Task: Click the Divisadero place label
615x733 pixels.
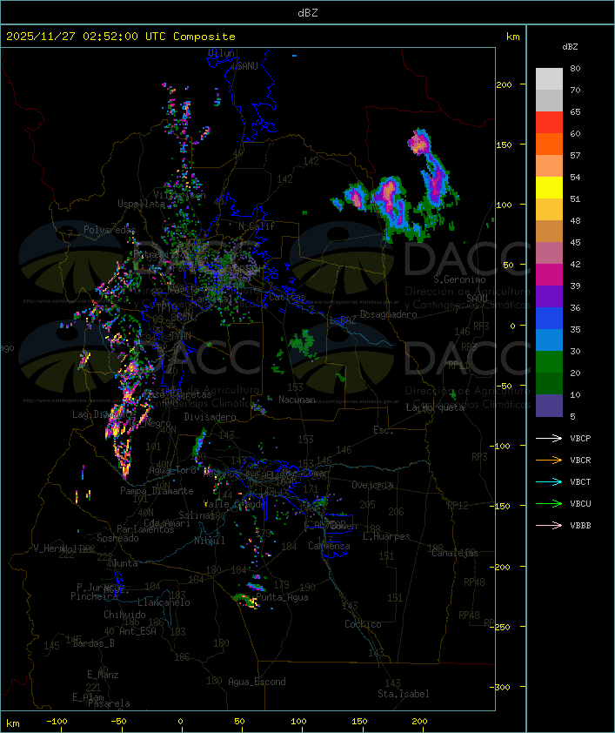Action: [x=210, y=417]
